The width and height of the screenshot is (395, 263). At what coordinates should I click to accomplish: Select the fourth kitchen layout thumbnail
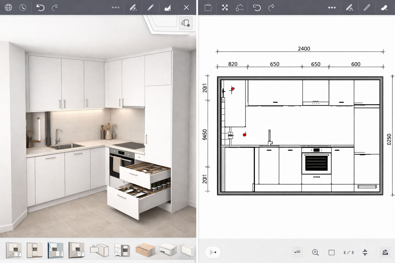click(76, 250)
